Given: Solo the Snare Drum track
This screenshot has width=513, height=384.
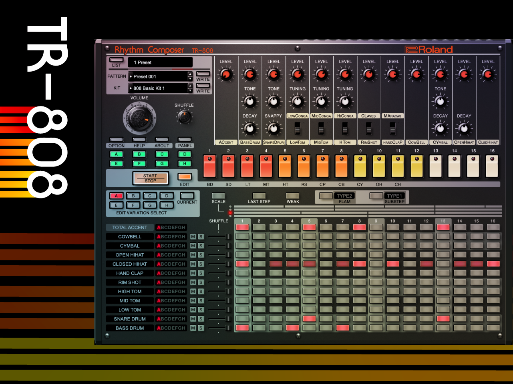Looking at the screenshot, I should 201,319.
